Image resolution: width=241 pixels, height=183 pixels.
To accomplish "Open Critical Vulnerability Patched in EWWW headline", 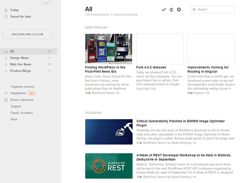I will [181, 123].
